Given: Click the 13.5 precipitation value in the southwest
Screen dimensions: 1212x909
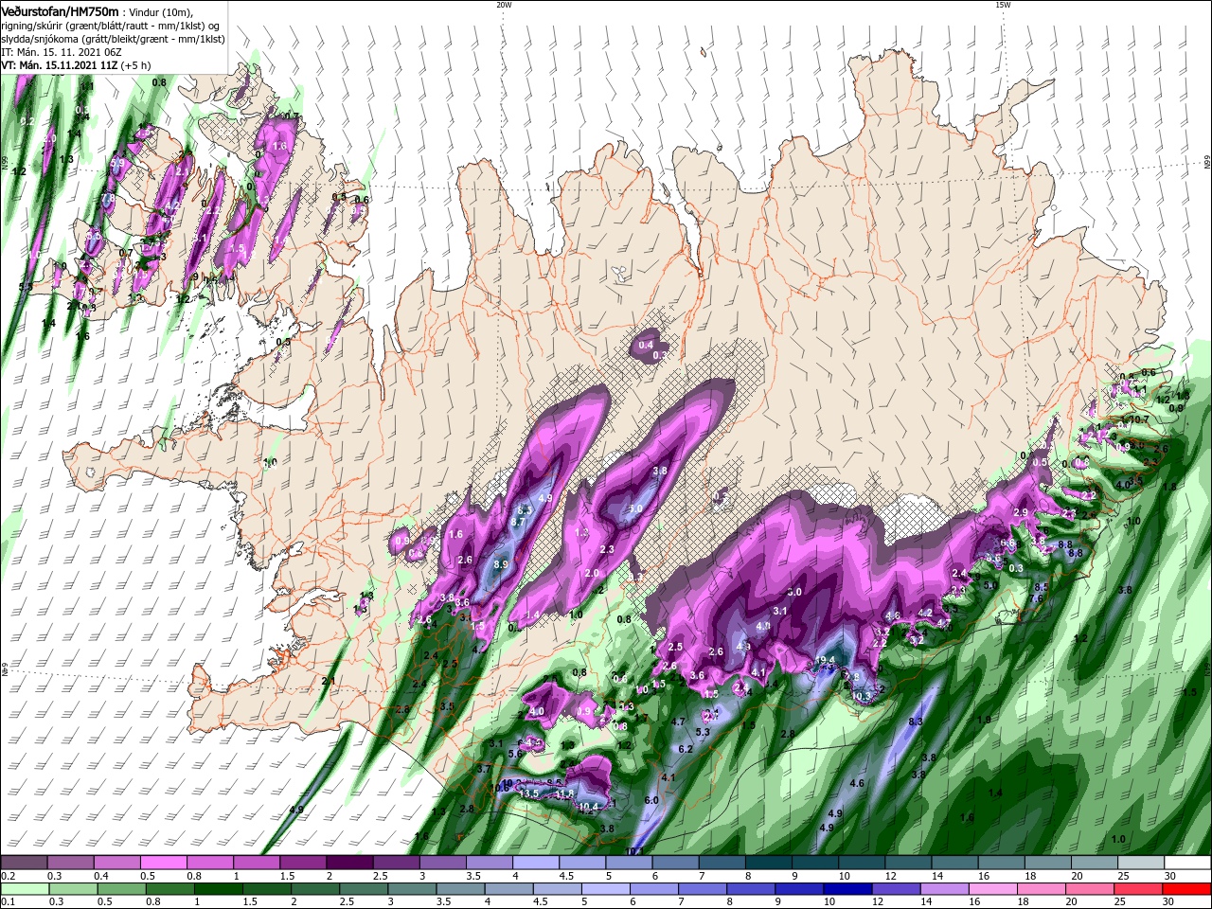Looking at the screenshot, I should (x=528, y=793).
